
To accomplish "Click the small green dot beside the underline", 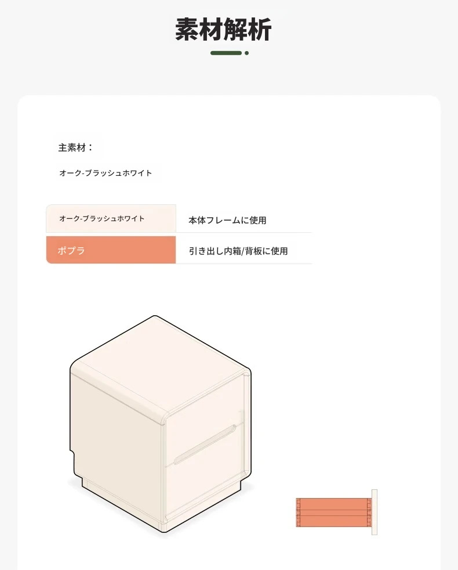I will click(x=247, y=53).
